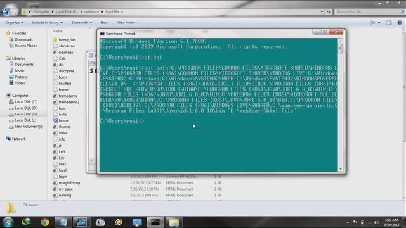Image resolution: width=406 pixels, height=228 pixels.
Task: Open the Action Center flag icon
Action: coord(355,222)
